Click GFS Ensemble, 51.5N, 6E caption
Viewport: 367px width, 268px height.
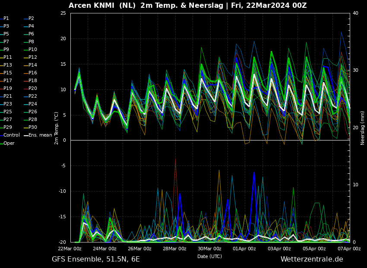point(96,259)
